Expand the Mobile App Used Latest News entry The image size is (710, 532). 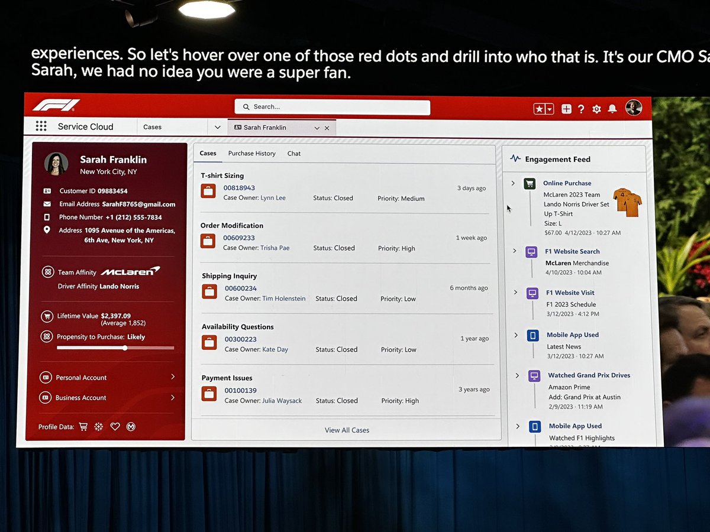point(516,335)
